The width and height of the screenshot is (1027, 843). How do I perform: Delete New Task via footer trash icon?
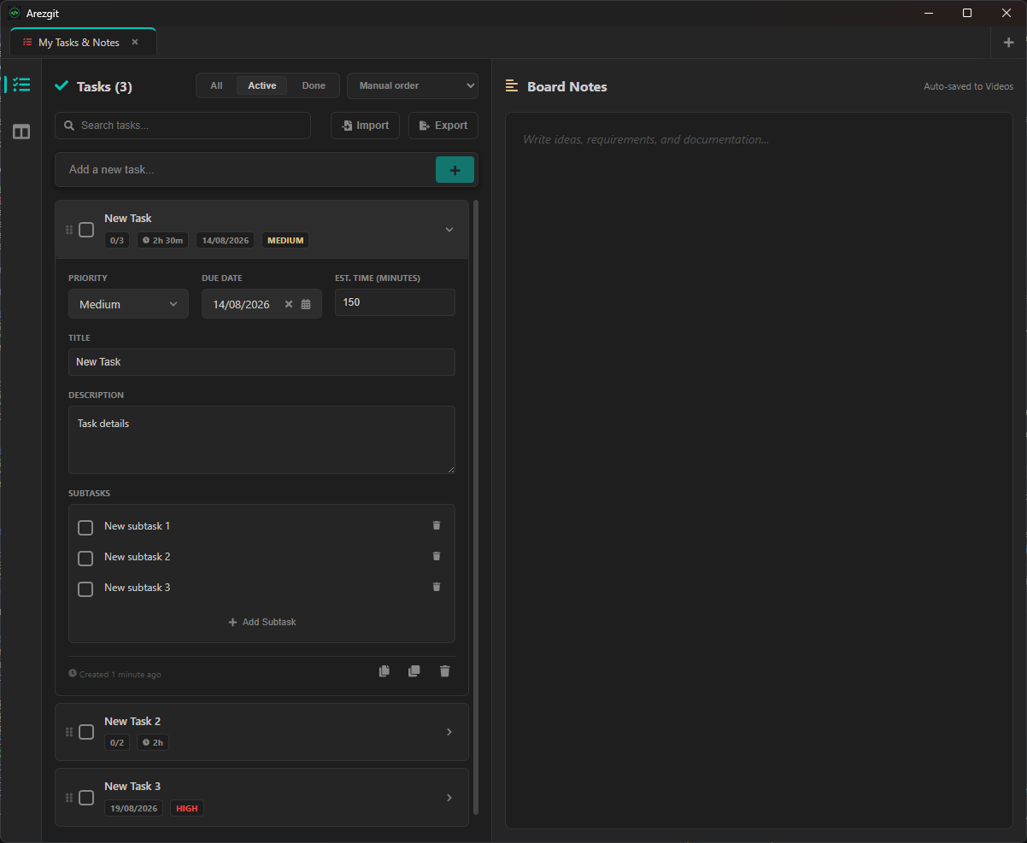444,671
